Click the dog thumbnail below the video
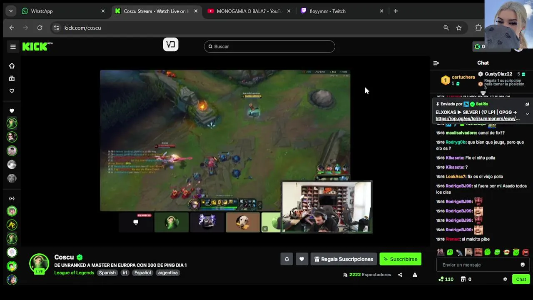 pos(243,222)
